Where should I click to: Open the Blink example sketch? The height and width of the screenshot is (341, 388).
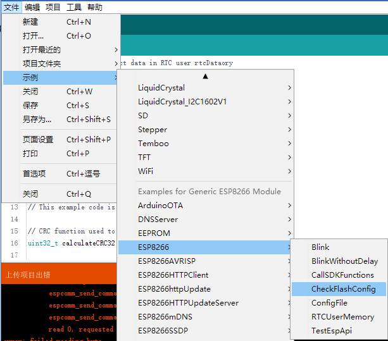(x=339, y=247)
